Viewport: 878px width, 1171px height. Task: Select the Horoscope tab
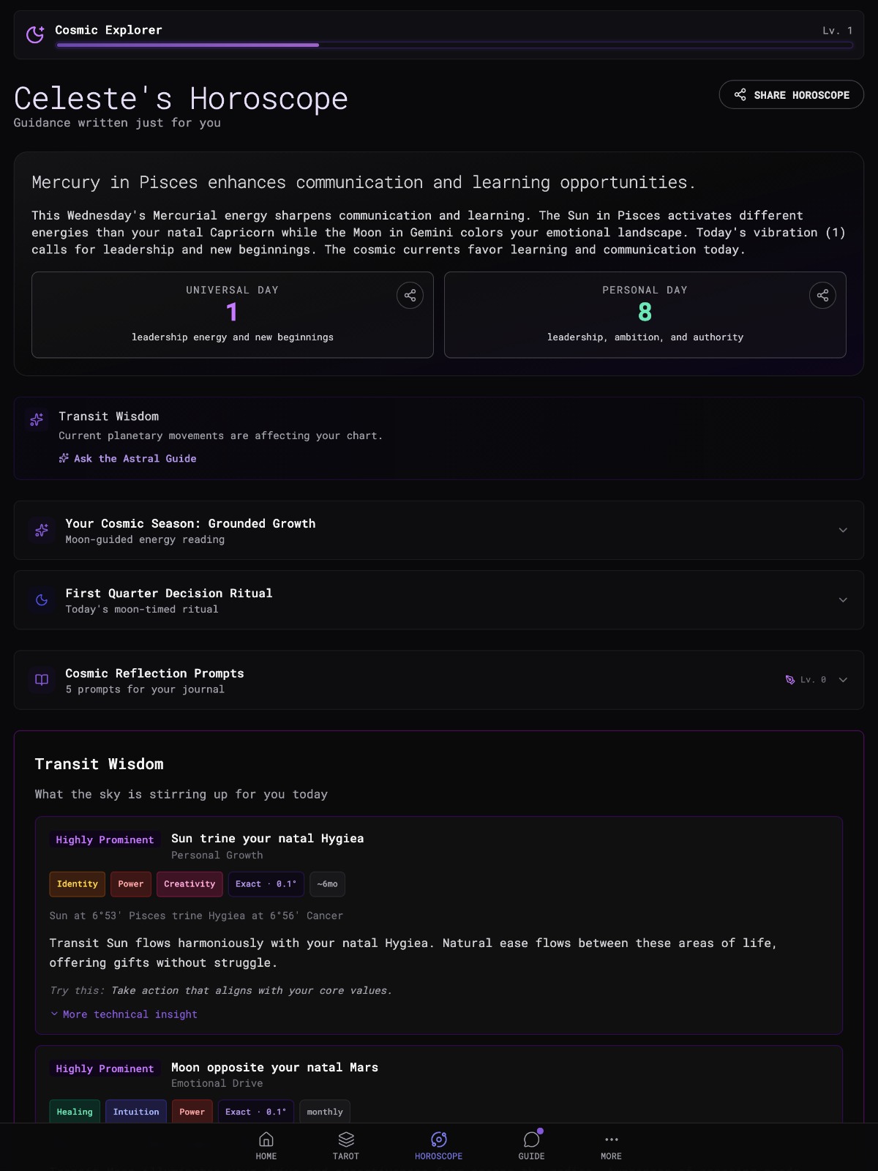tap(438, 1145)
